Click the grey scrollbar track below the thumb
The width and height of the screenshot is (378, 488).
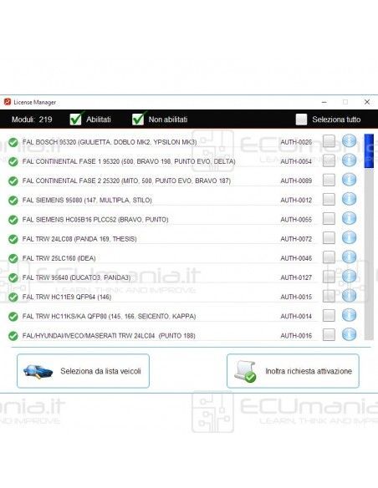369,254
